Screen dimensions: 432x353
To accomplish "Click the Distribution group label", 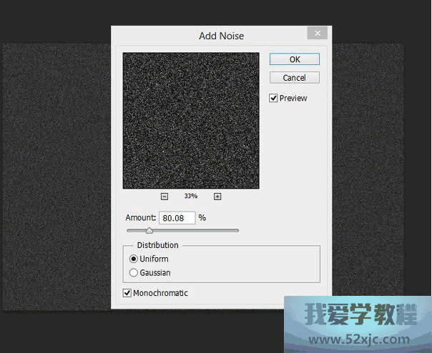I will click(157, 245).
